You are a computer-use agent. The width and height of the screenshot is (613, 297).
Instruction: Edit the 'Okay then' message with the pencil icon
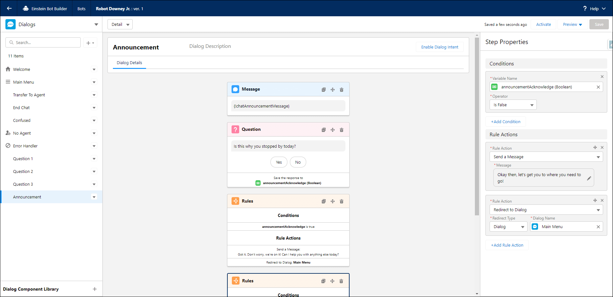point(589,178)
